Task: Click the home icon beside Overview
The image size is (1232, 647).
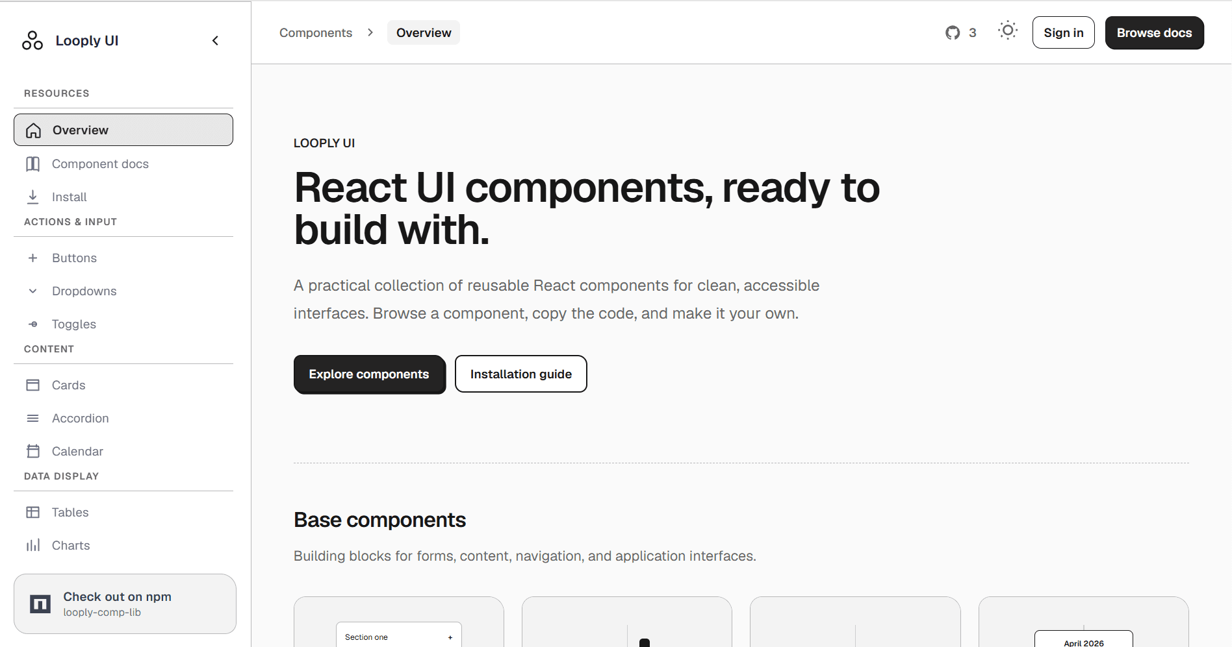Action: pos(33,130)
